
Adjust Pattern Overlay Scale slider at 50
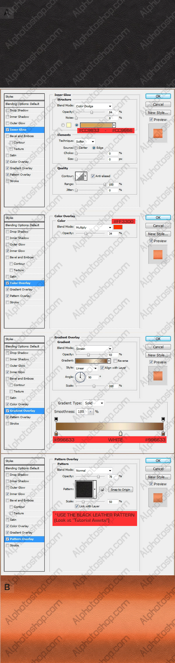pyautogui.click(x=83, y=502)
